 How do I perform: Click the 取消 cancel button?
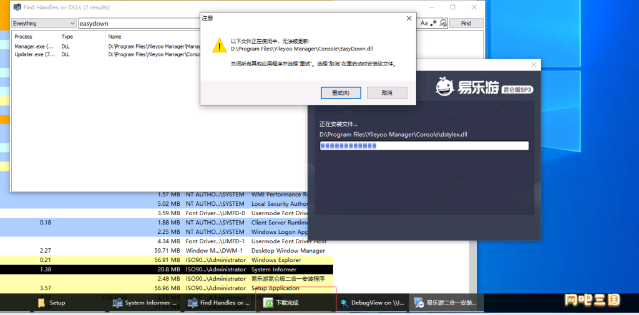(x=387, y=93)
